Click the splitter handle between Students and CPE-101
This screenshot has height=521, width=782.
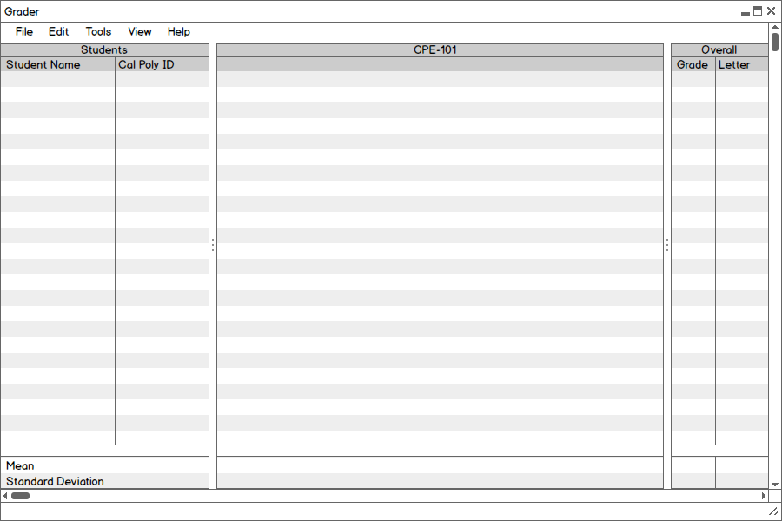coord(213,246)
